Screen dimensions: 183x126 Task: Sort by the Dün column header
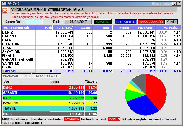(x=103, y=28)
